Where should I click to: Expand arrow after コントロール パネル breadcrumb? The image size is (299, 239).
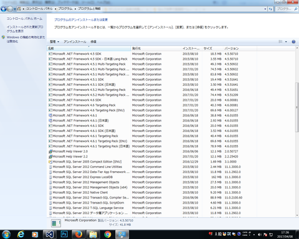[55, 9]
